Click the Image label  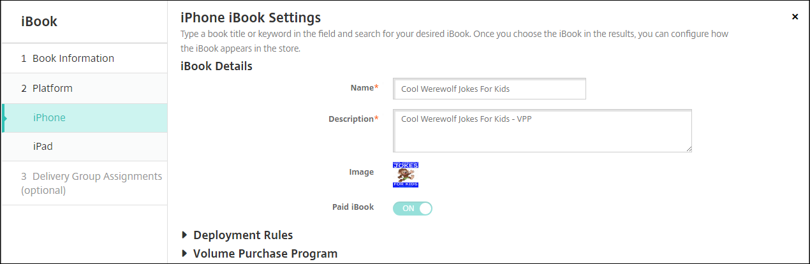pos(362,172)
